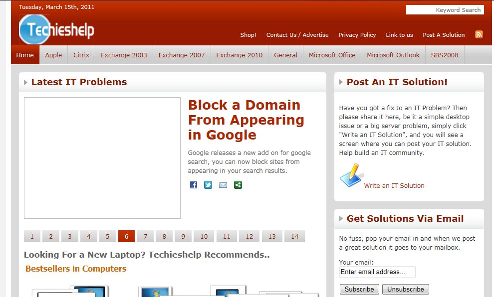Select slide number 8
Viewport: 494px width, 297px height.
[164, 236]
